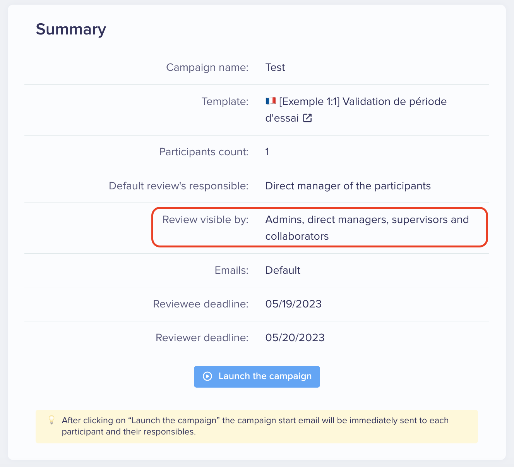Click the Reviewer deadline date 05/20/2023

295,338
